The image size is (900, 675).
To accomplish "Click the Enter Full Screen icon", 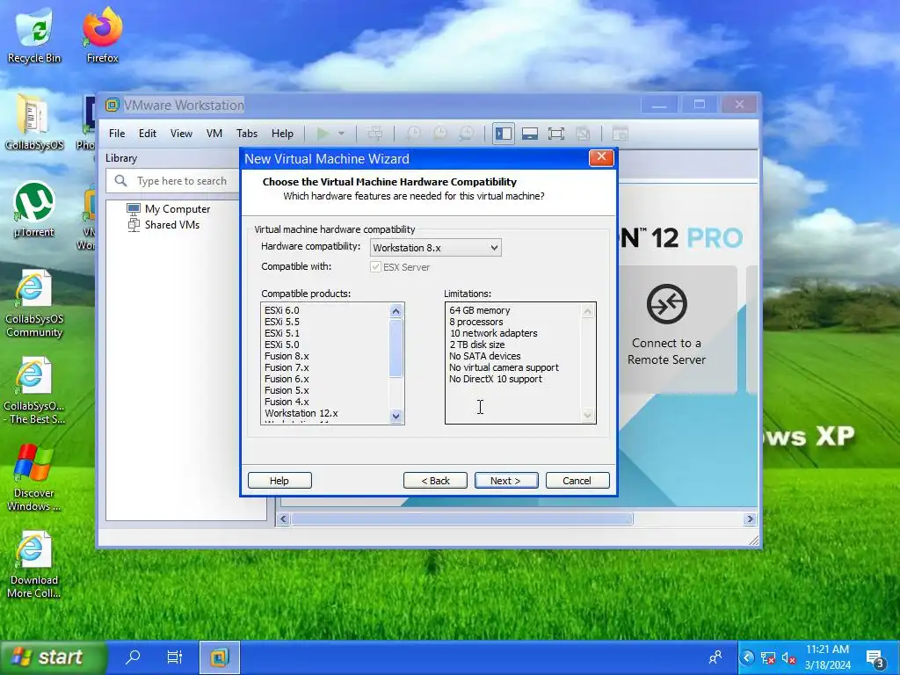I will (556, 134).
